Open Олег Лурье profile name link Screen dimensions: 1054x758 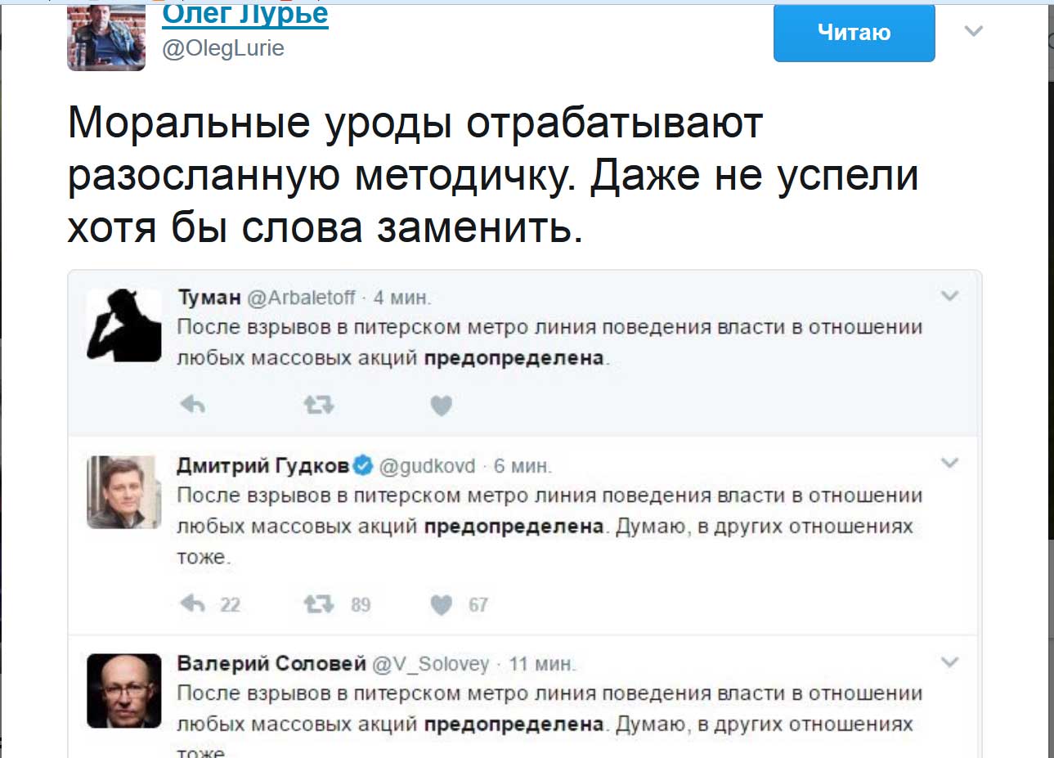click(245, 15)
